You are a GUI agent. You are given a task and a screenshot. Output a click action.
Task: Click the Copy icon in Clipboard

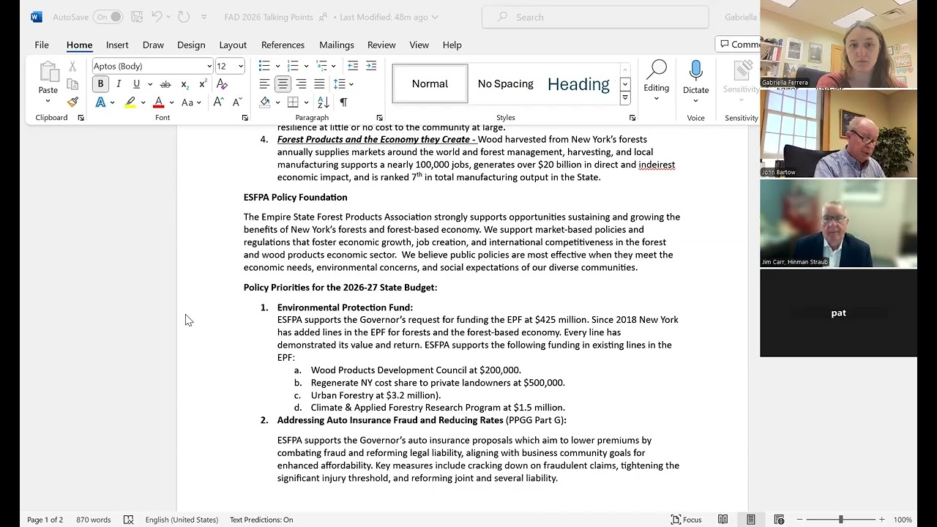click(72, 84)
